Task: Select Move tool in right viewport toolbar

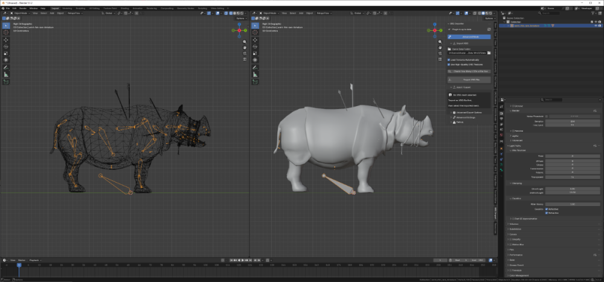Action: click(x=255, y=40)
